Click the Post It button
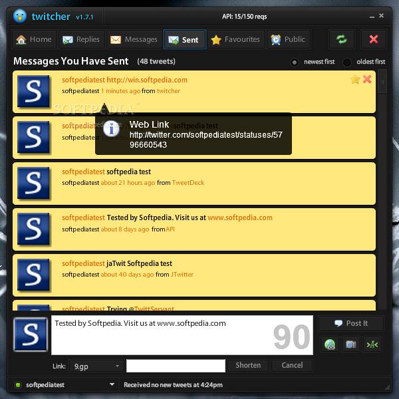This screenshot has width=399, height=399. 351,323
